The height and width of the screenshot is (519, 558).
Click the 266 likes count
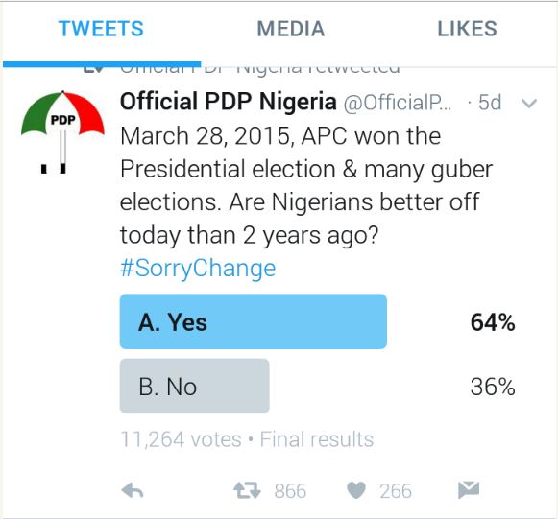pos(396,491)
